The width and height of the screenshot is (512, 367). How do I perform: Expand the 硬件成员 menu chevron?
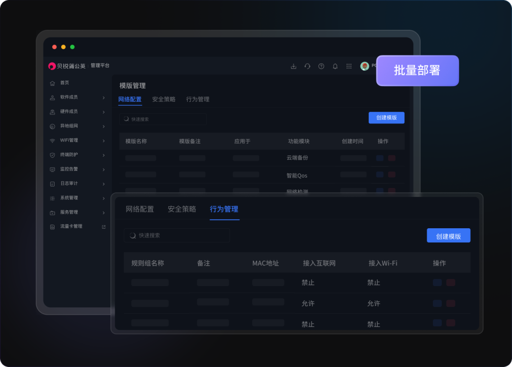(103, 112)
